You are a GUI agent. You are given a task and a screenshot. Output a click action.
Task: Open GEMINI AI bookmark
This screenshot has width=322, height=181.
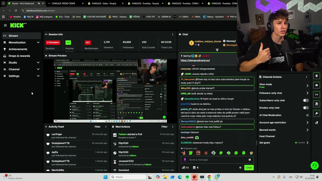(x=164, y=17)
